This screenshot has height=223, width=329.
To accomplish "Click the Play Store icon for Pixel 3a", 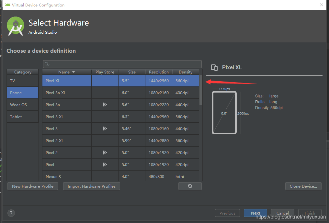I will (x=105, y=105).
